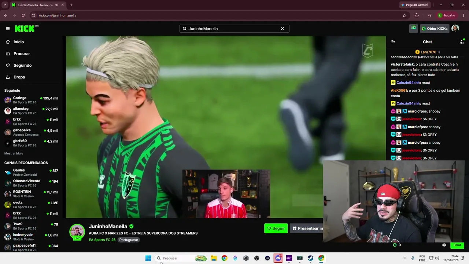Open chat settings gear icon
469x264 pixels.
point(444,245)
